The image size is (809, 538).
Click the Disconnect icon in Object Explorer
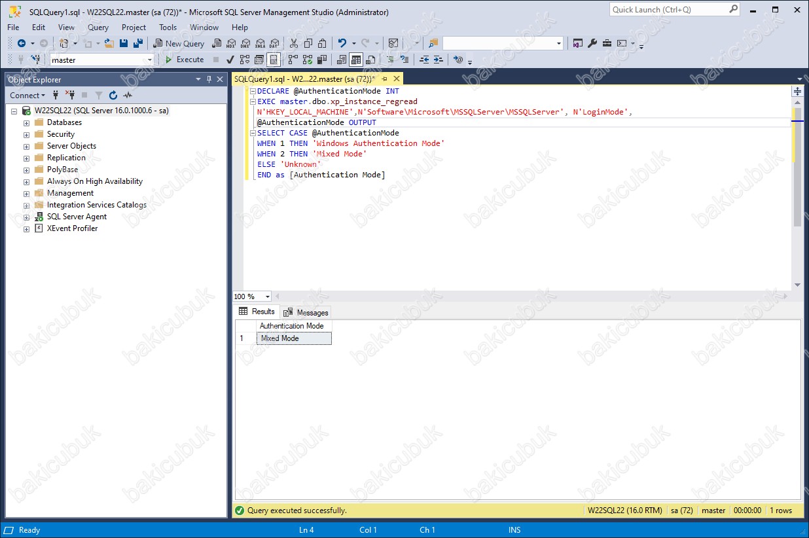(70, 96)
